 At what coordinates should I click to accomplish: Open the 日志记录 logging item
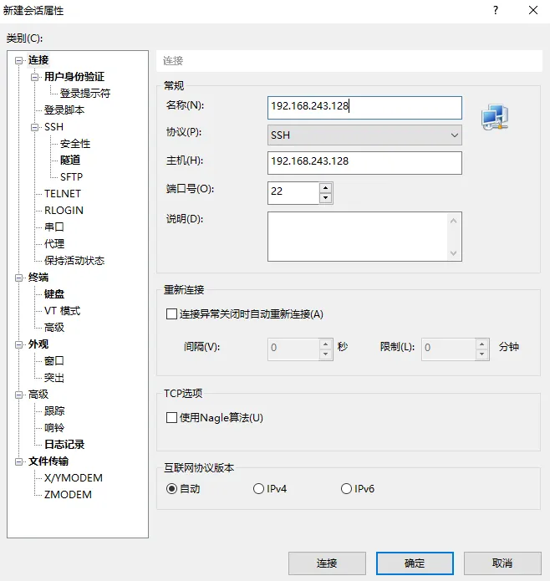(x=64, y=445)
